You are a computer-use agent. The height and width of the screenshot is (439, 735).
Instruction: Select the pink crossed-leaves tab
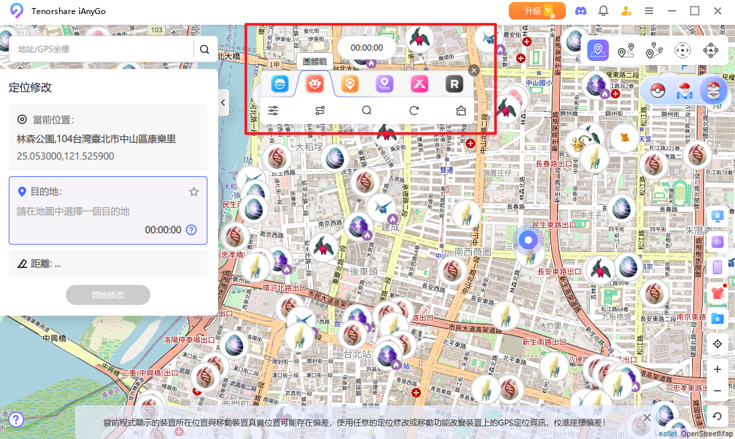click(420, 84)
